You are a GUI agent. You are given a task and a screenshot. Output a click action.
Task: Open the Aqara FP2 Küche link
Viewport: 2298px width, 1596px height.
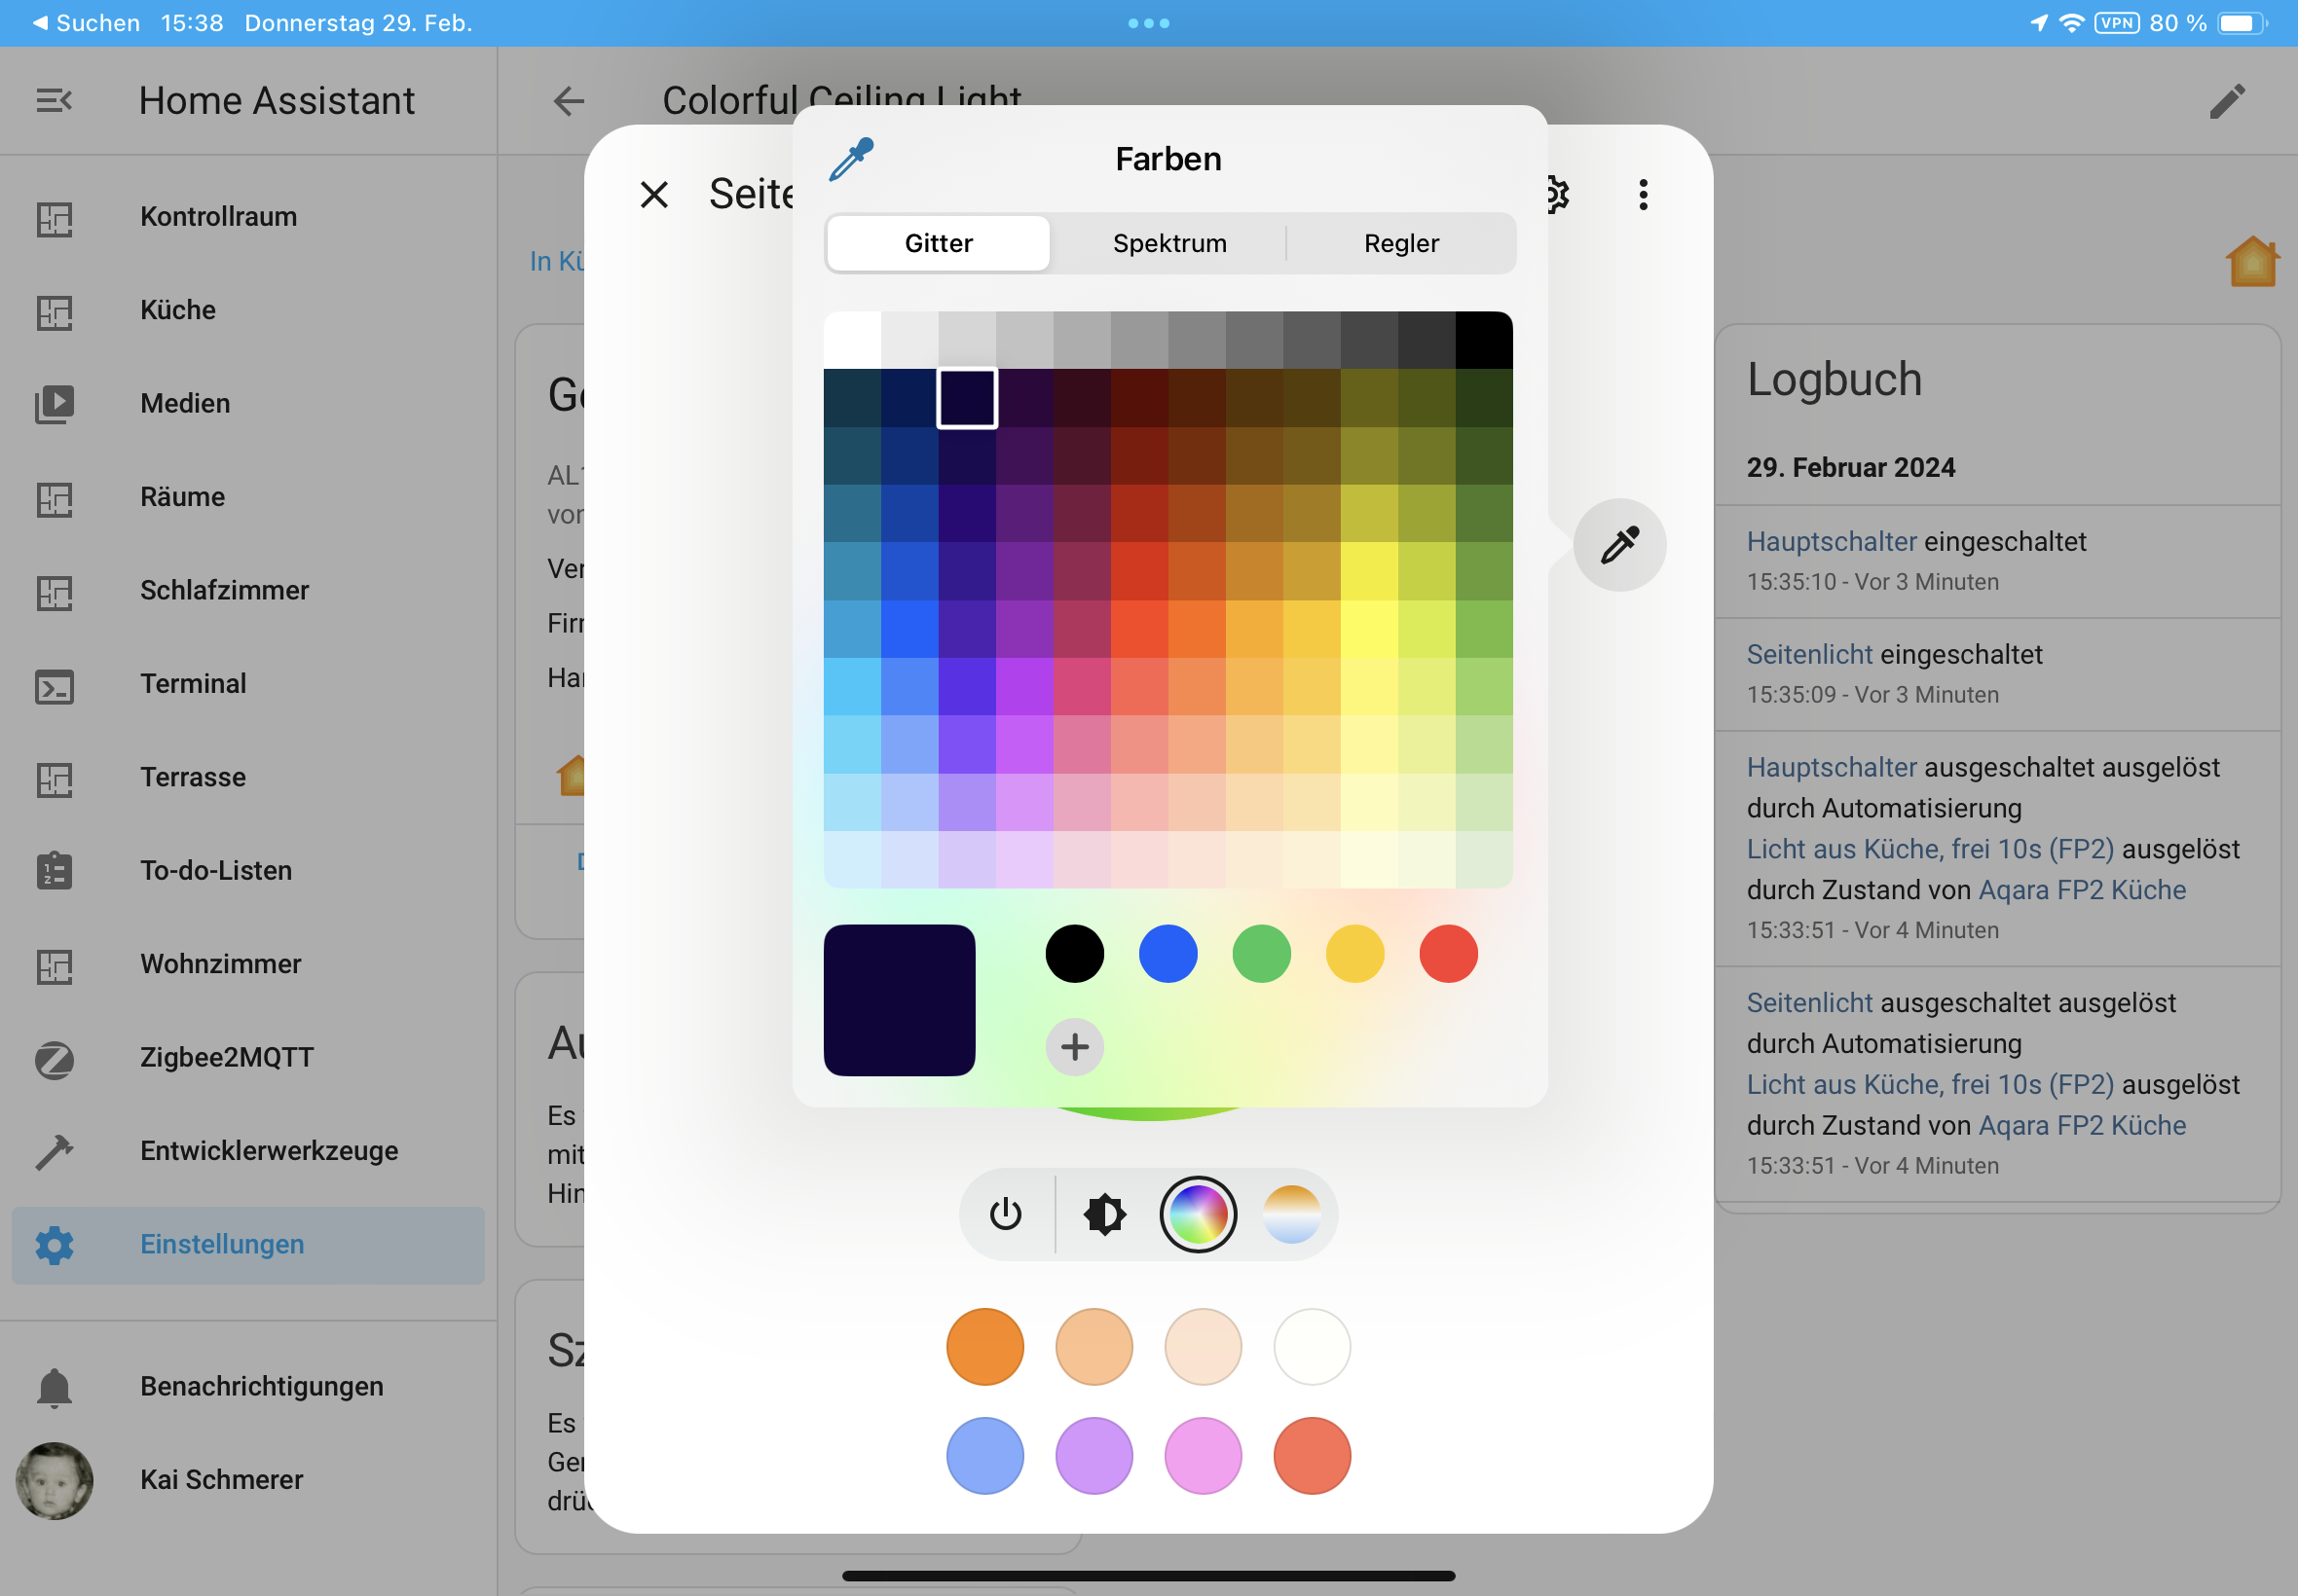[x=2082, y=890]
